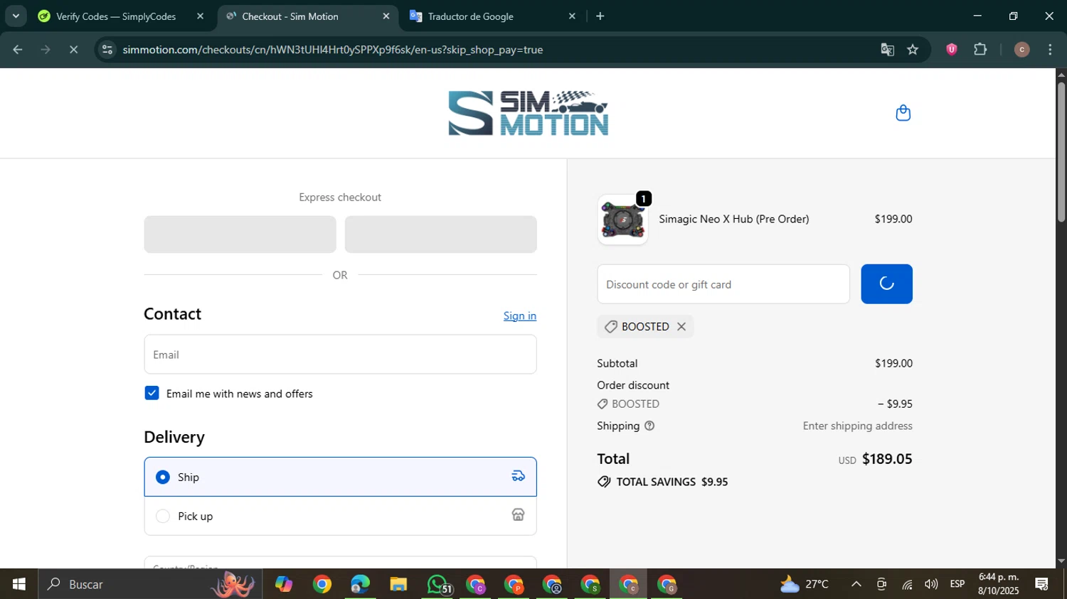Close the Traductor de Google tab

pos(572,16)
